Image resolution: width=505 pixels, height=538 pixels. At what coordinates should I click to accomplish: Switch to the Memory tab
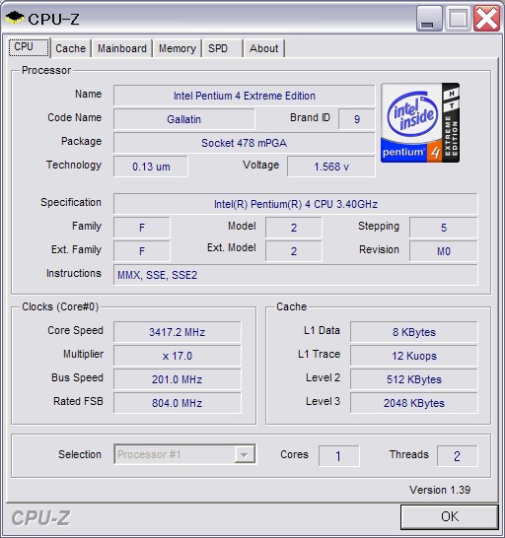point(178,48)
